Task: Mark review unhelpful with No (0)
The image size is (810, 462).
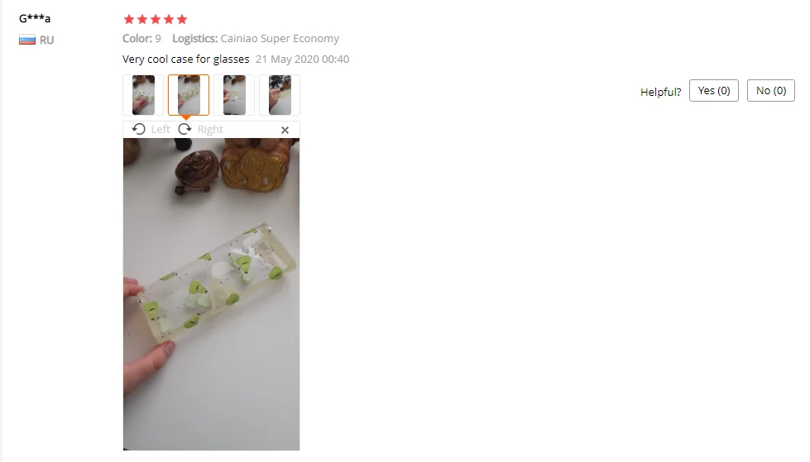Action: click(771, 91)
